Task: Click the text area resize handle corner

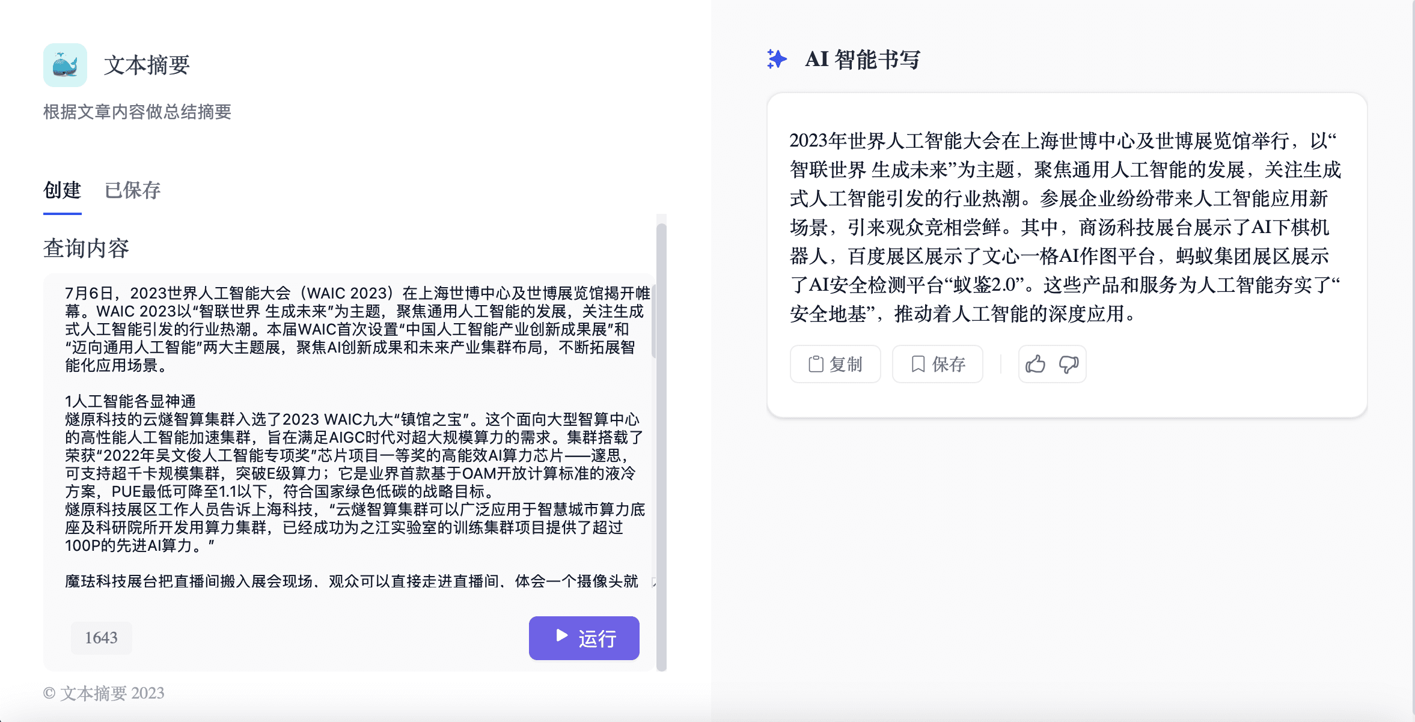Action: (x=653, y=582)
